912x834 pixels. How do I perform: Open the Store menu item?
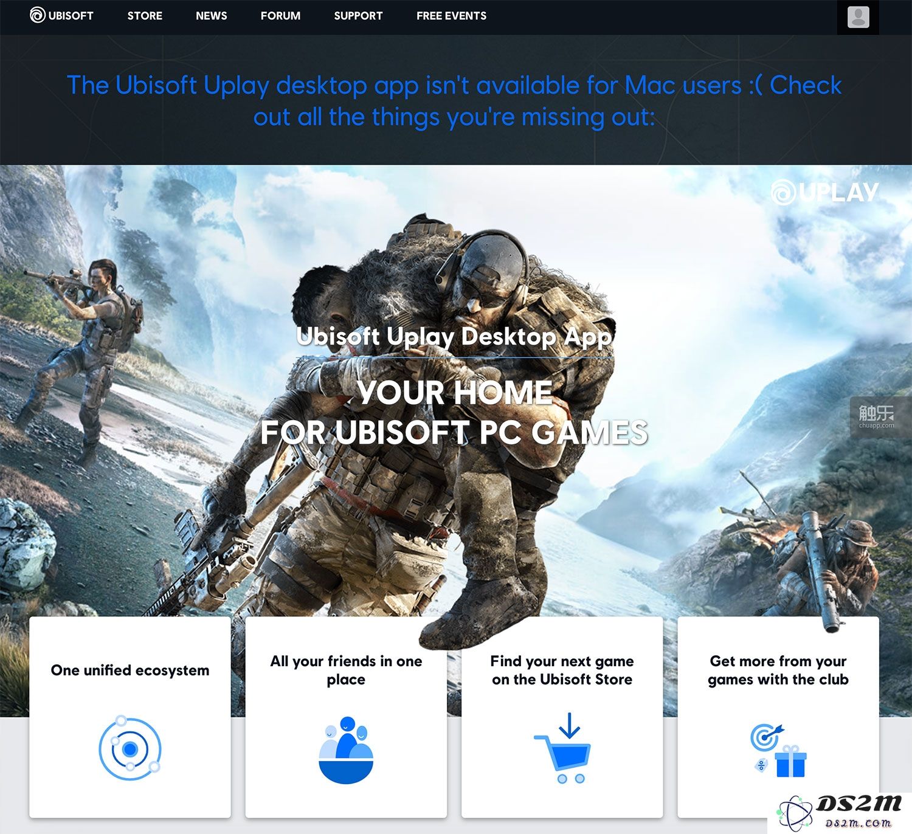(145, 16)
